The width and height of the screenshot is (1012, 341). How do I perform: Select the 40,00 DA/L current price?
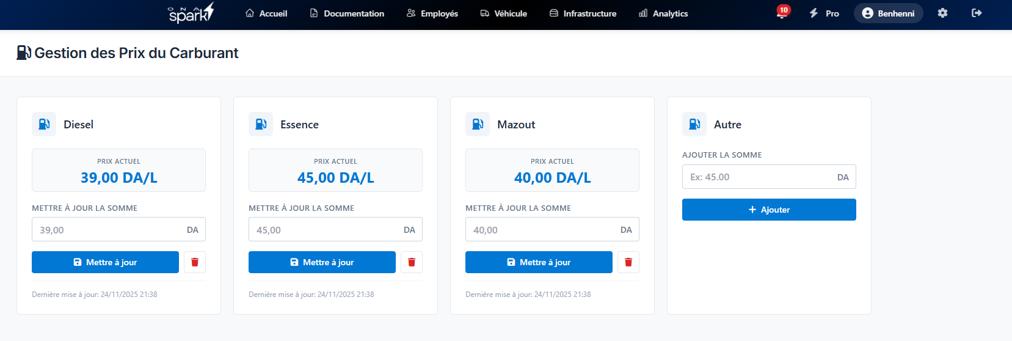click(x=553, y=178)
